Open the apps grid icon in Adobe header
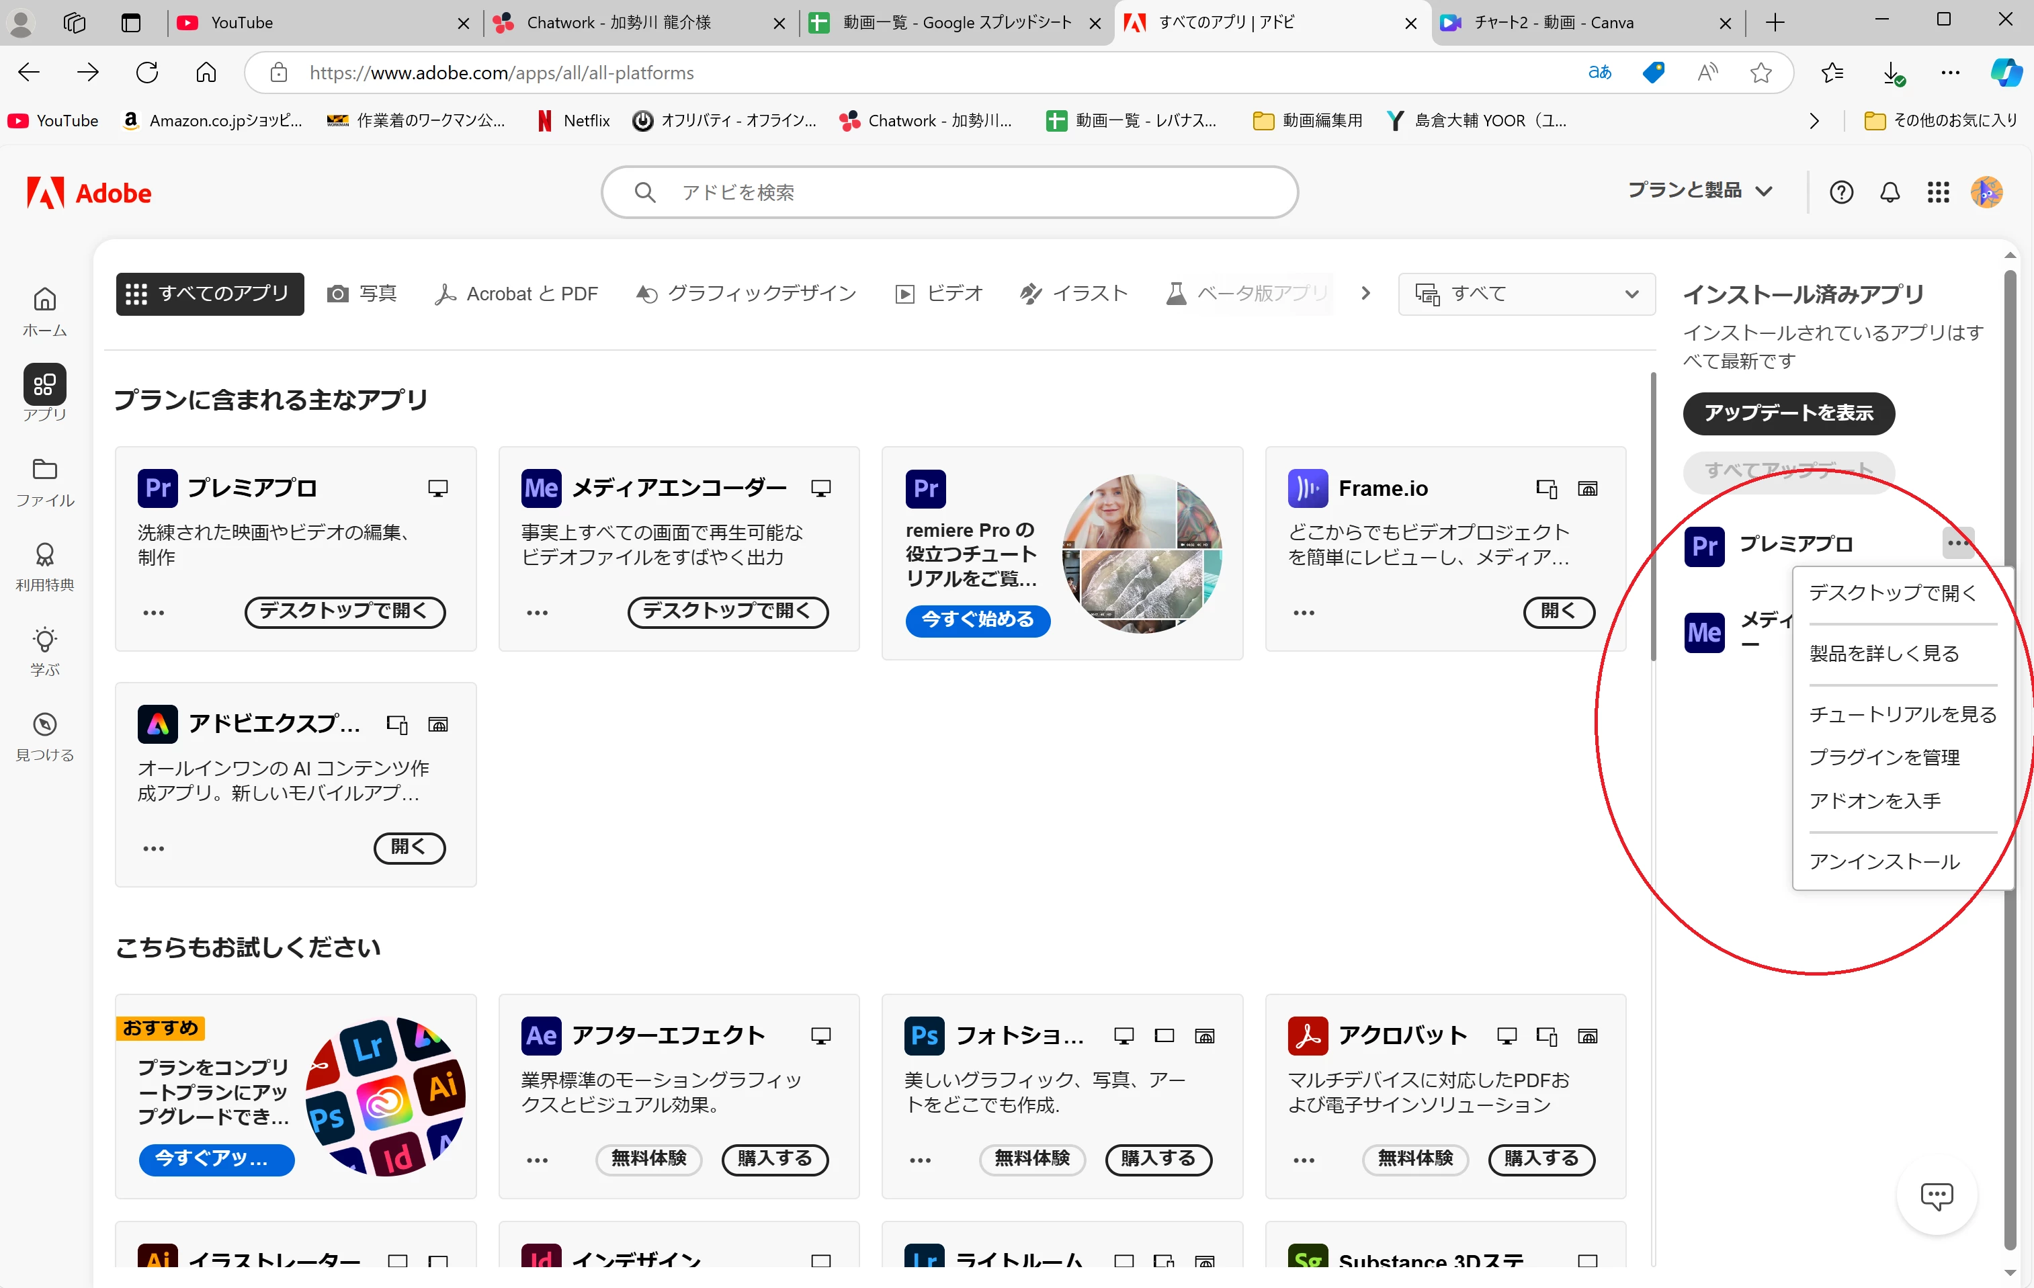The width and height of the screenshot is (2034, 1288). 1938,193
